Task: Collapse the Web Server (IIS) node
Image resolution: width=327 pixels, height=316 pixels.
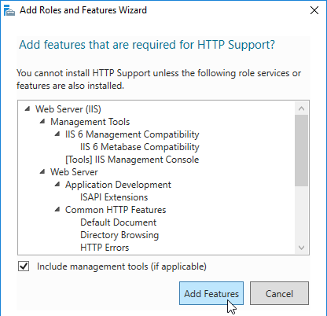Action: (28, 108)
